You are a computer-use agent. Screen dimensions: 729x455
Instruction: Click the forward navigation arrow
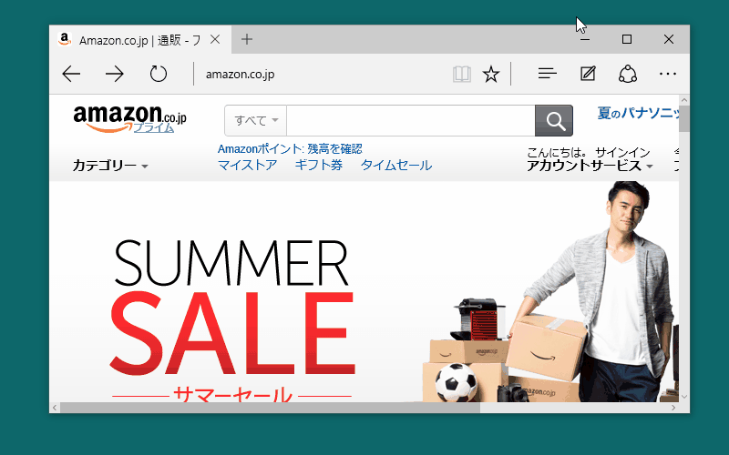tap(115, 74)
